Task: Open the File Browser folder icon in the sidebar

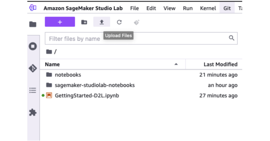Action: tap(33, 24)
